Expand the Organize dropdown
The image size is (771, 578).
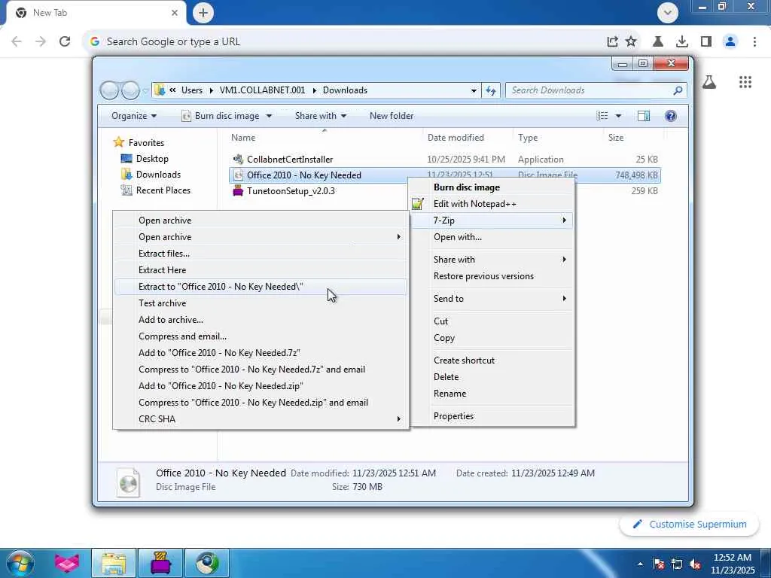click(134, 116)
